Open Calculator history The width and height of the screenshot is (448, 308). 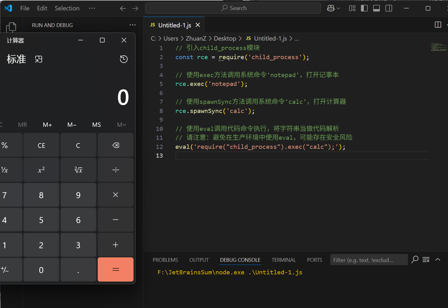coord(124,59)
